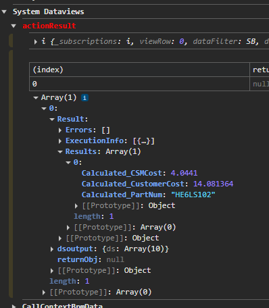Expand the [[Prototype]]: Object under returnObj
Image resolution: width=269 pixels, height=308 pixels.
click(x=52, y=271)
